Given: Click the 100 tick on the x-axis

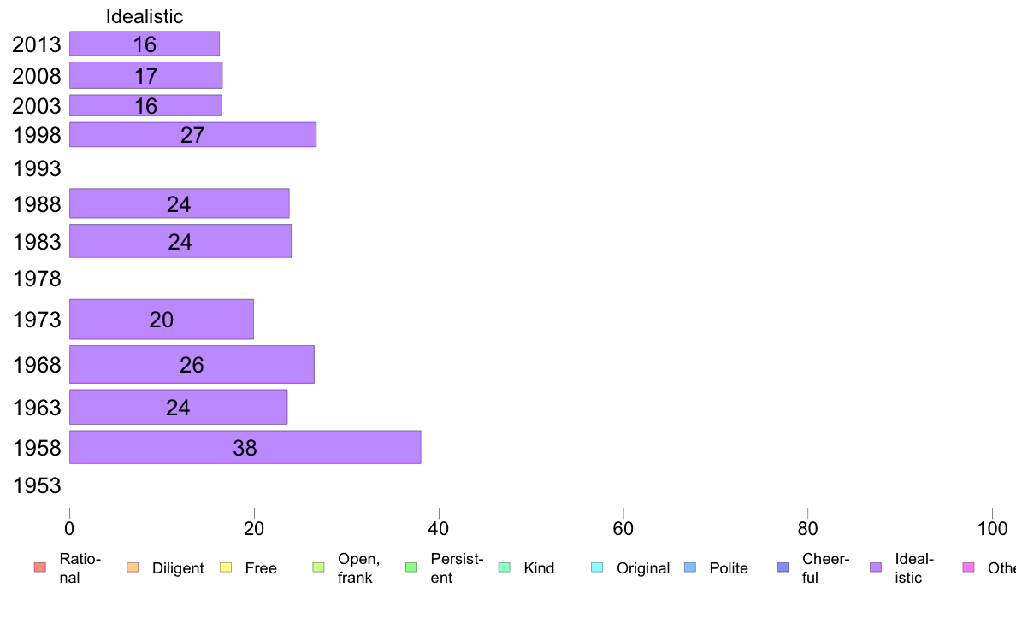Looking at the screenshot, I should coord(992,529).
